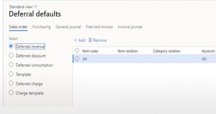Mark the row selector for the All row
The width and height of the screenshot is (216, 114).
coord(77,59)
